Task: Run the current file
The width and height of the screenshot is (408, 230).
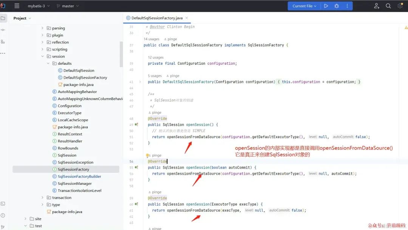Action: click(326, 6)
